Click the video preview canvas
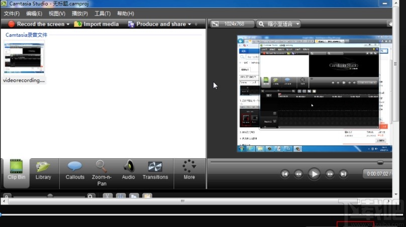Image resolution: width=406 pixels, height=227 pixels. tap(315, 93)
